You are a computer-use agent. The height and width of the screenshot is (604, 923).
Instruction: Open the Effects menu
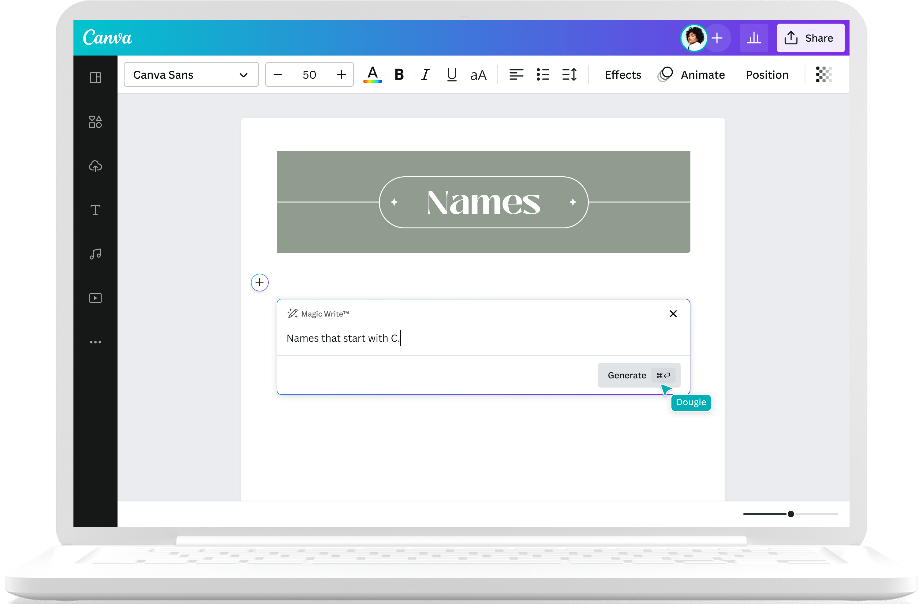(623, 74)
